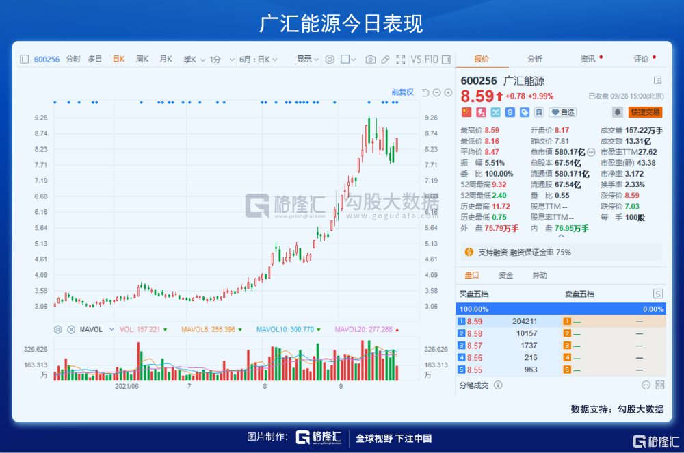This screenshot has height=453, width=684.
Task: Open the 报价 quote tab
Action: click(x=482, y=59)
